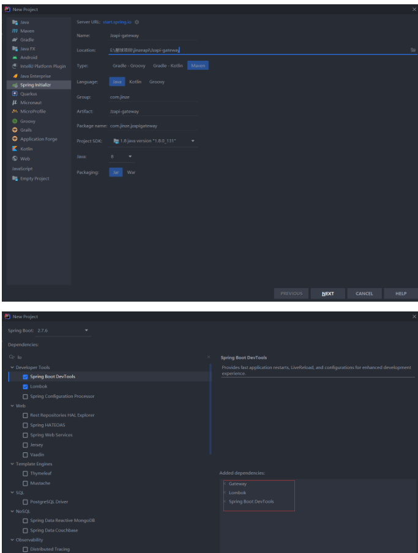The width and height of the screenshot is (418, 553).
Task: Open the Java version dropdown
Action: click(x=130, y=156)
